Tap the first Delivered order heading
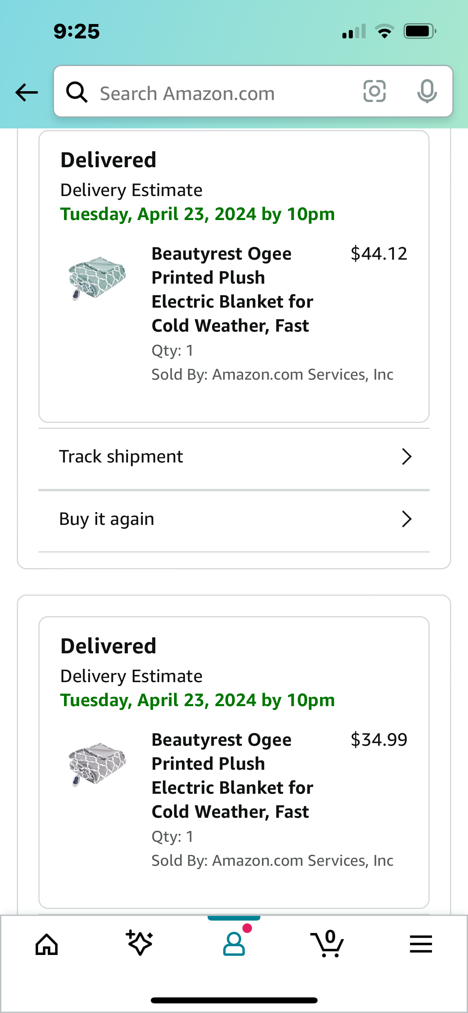The width and height of the screenshot is (468, 1013). [108, 160]
